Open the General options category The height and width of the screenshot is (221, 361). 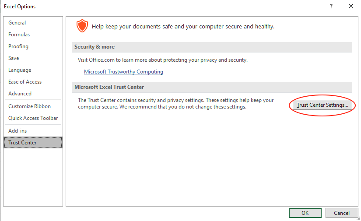17,23
